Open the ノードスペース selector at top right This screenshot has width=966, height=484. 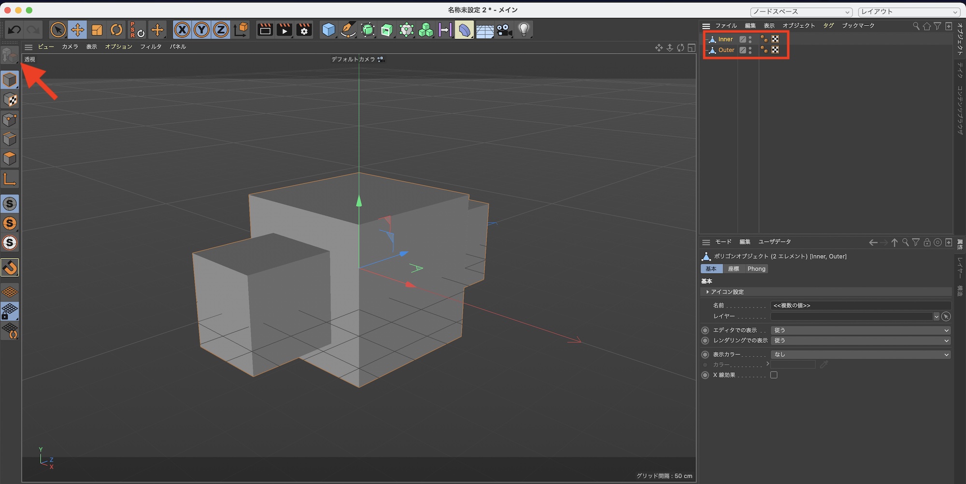(801, 12)
